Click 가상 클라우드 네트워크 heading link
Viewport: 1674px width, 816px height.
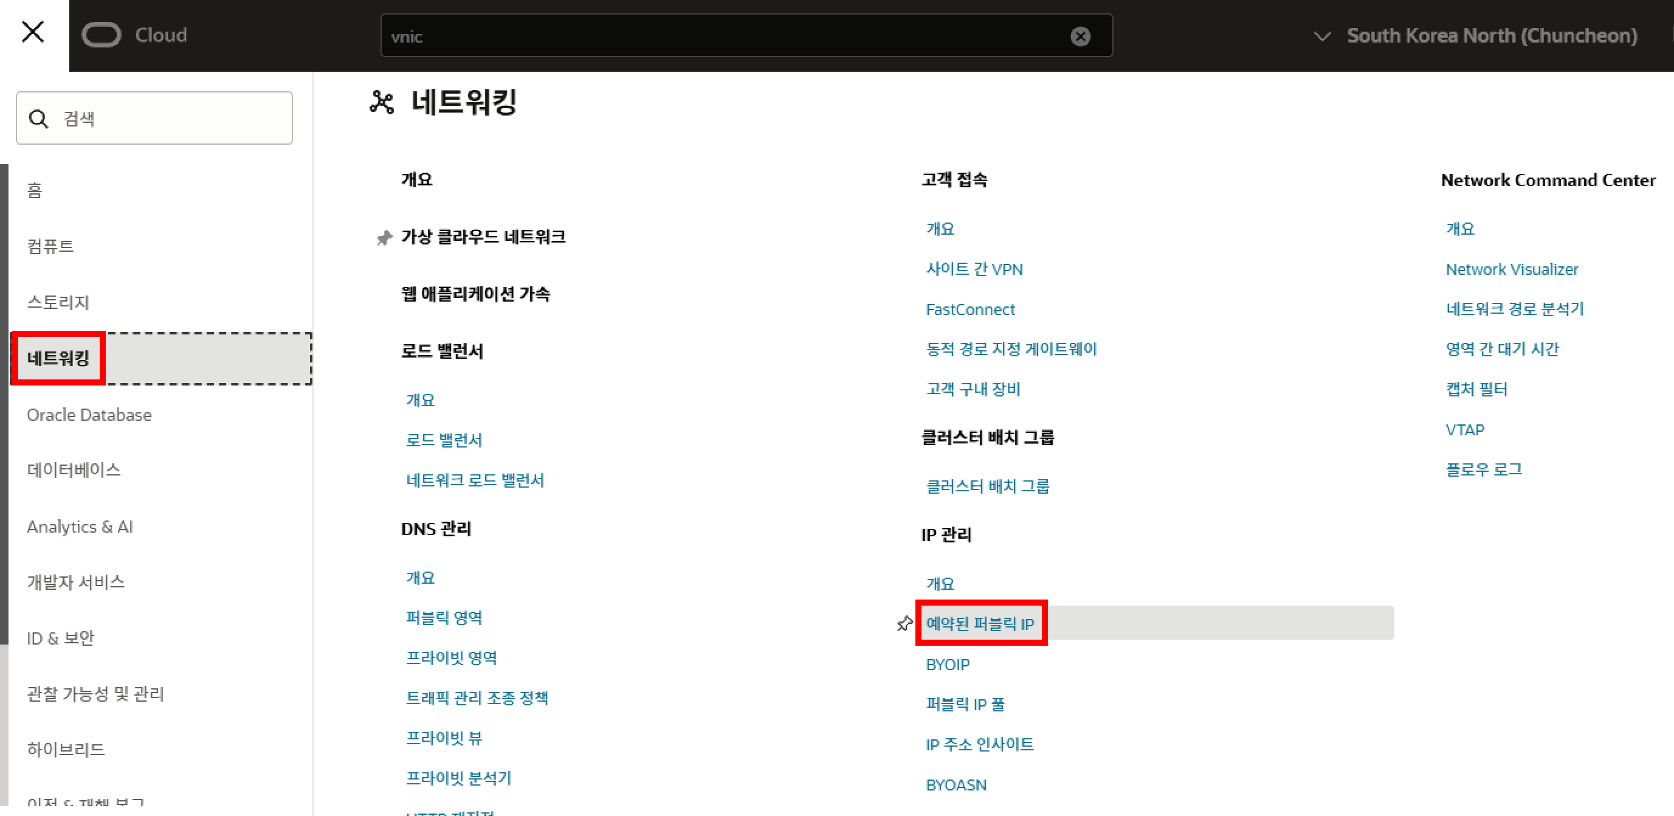coord(483,237)
